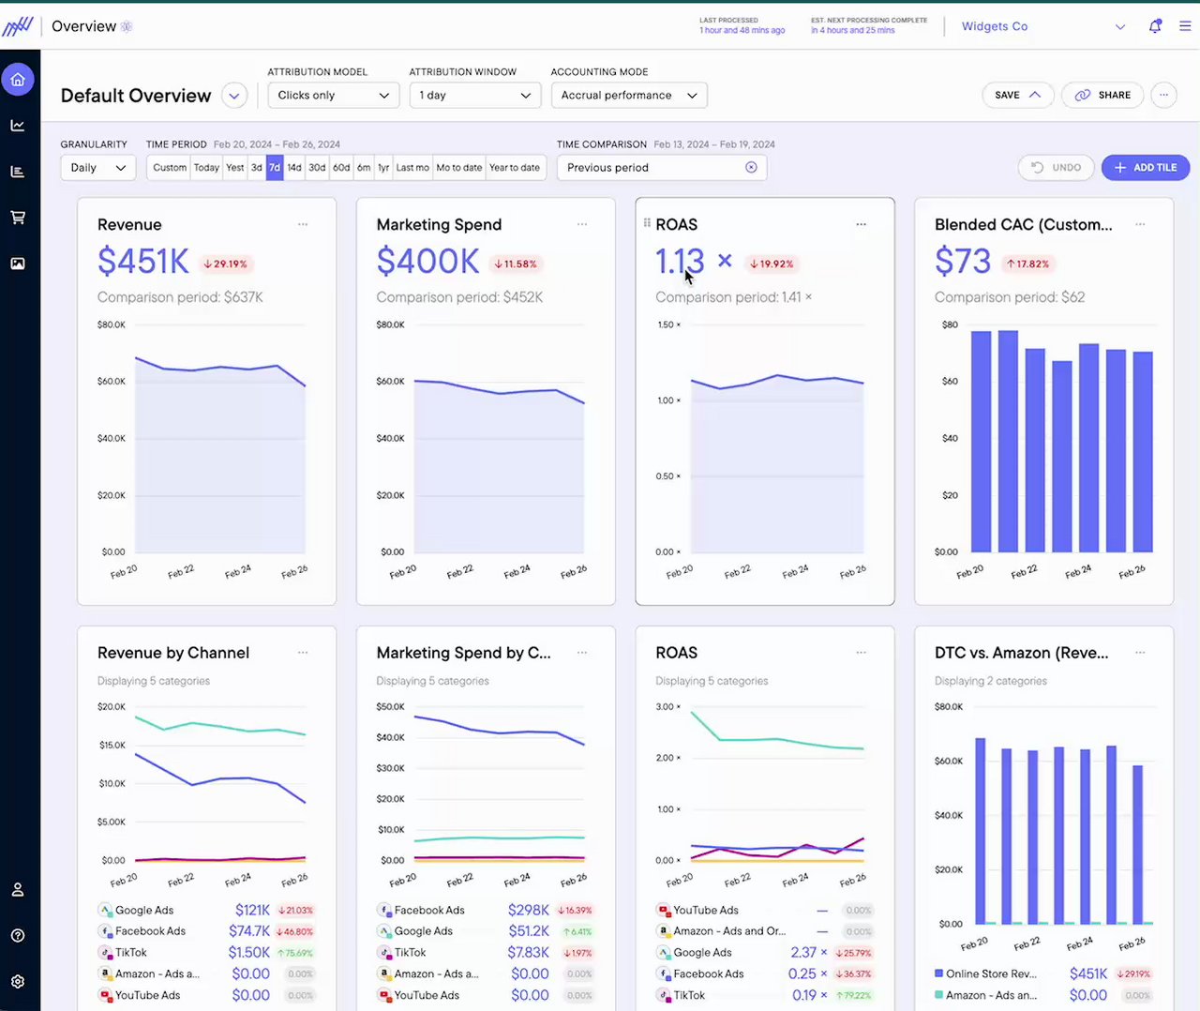This screenshot has width=1200, height=1011.
Task: Clear the Previous period comparison
Action: pos(751,168)
